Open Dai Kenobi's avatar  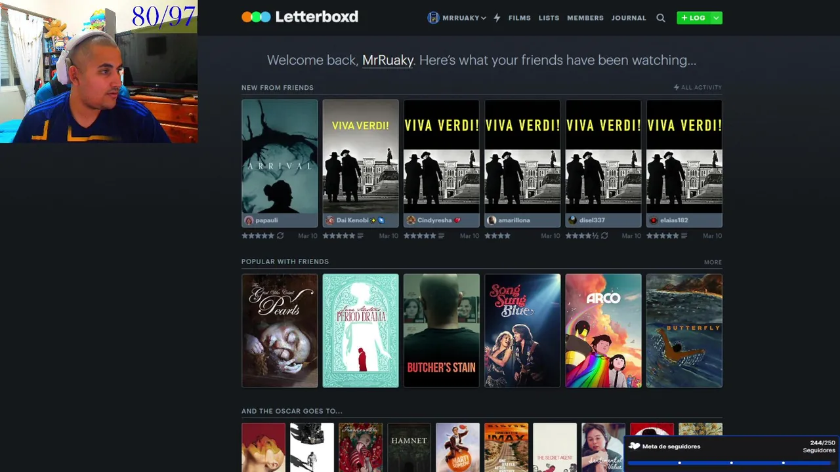coord(330,220)
